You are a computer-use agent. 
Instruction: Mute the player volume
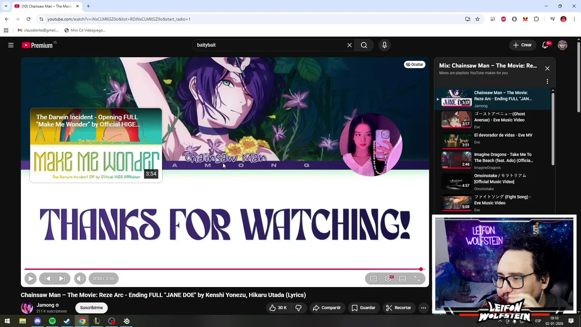pyautogui.click(x=80, y=278)
